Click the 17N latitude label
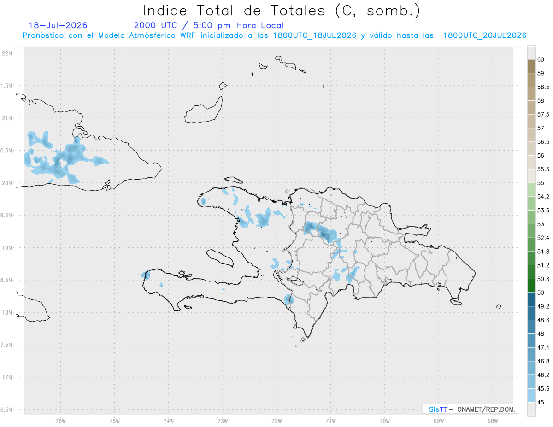The width and height of the screenshot is (553, 427). (x=8, y=377)
